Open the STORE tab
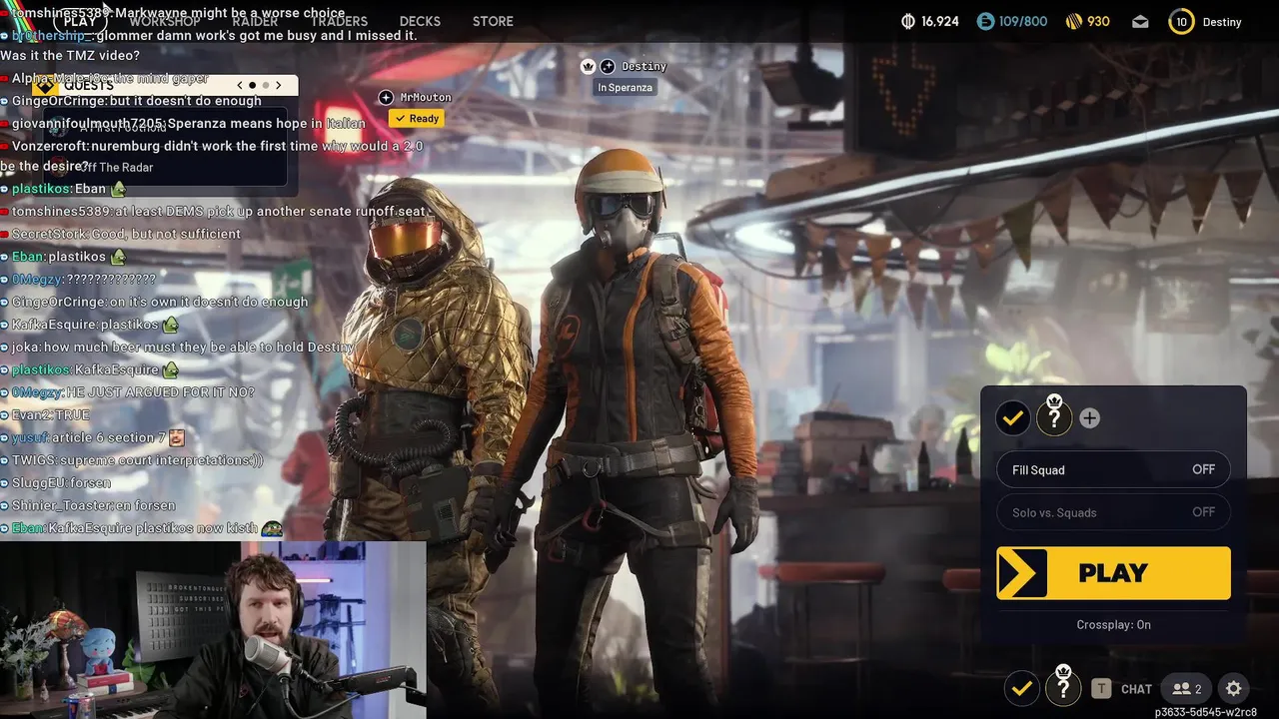 pos(493,21)
